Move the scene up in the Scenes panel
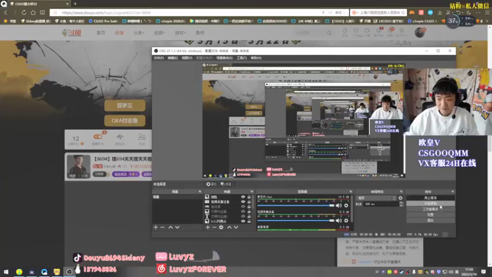This screenshot has width=492, height=277. coord(170,227)
